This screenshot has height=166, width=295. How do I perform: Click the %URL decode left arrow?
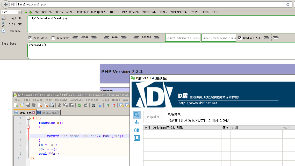[106, 38]
